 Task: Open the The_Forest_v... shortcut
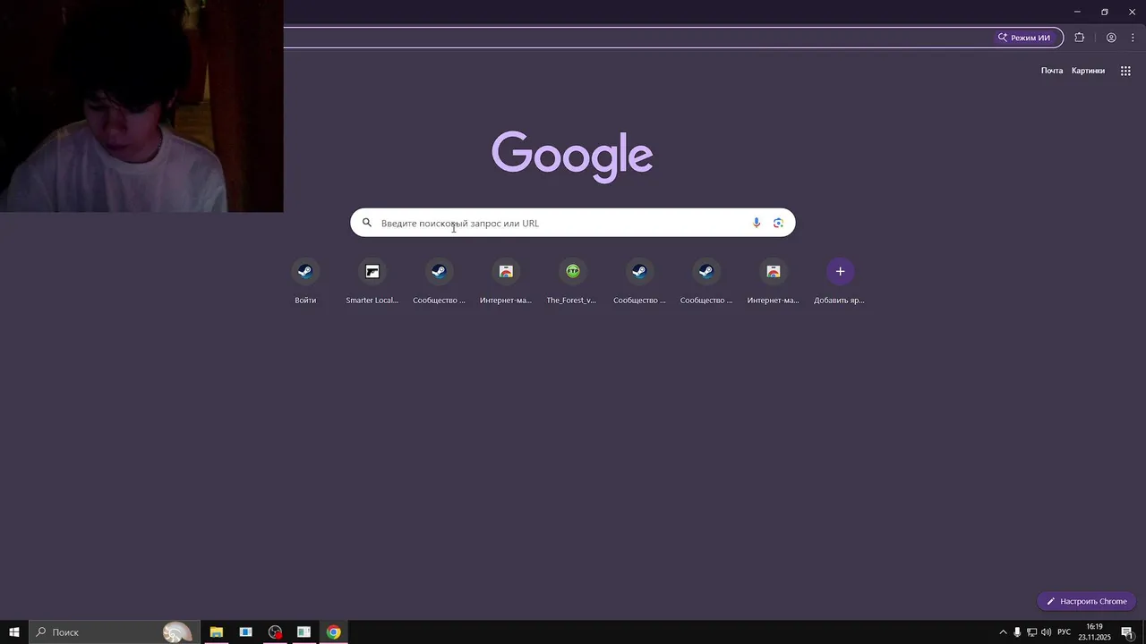tap(572, 282)
